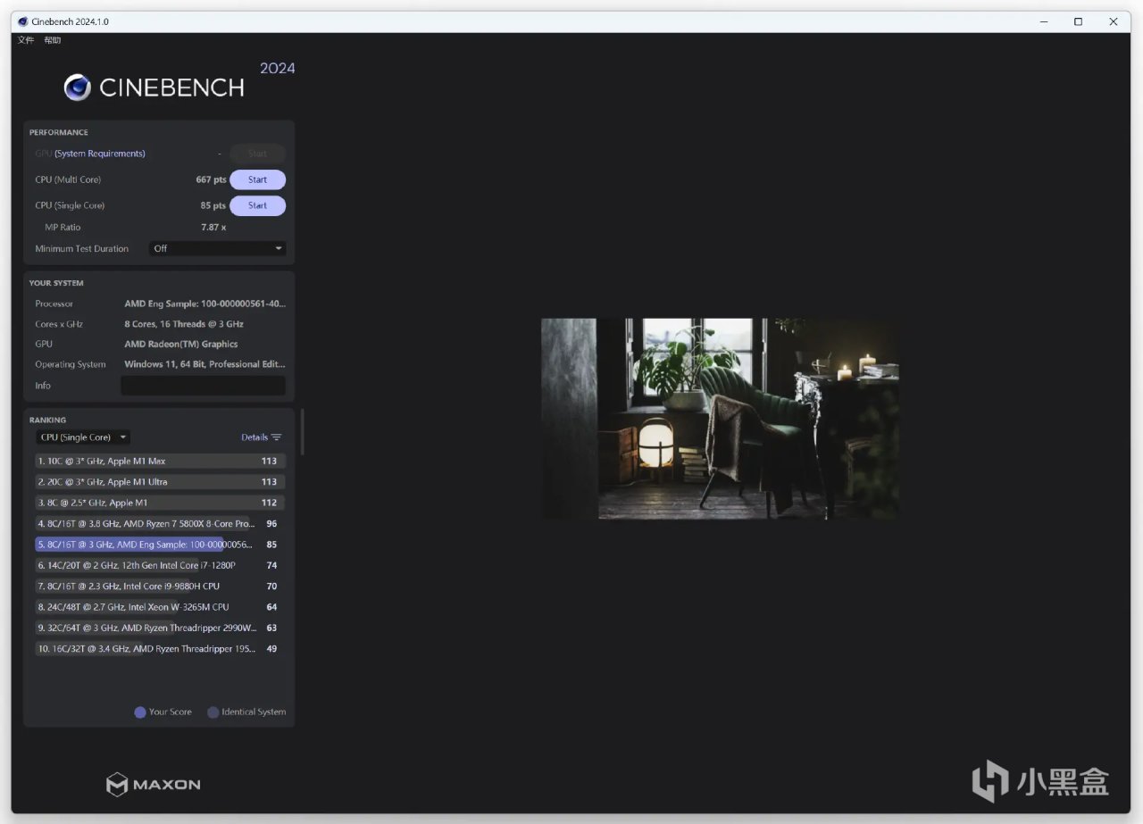Click the left panel scrollbar
1143x824 pixels.
[x=302, y=432]
